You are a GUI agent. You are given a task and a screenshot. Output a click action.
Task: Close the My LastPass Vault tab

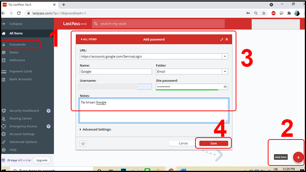(x=54, y=5)
